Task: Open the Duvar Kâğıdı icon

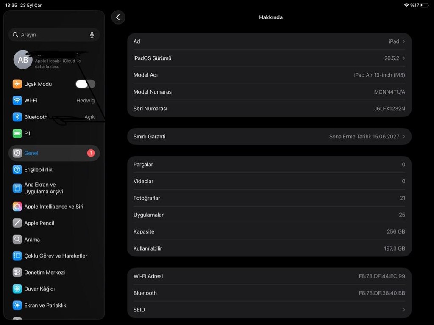Action: 17,289
